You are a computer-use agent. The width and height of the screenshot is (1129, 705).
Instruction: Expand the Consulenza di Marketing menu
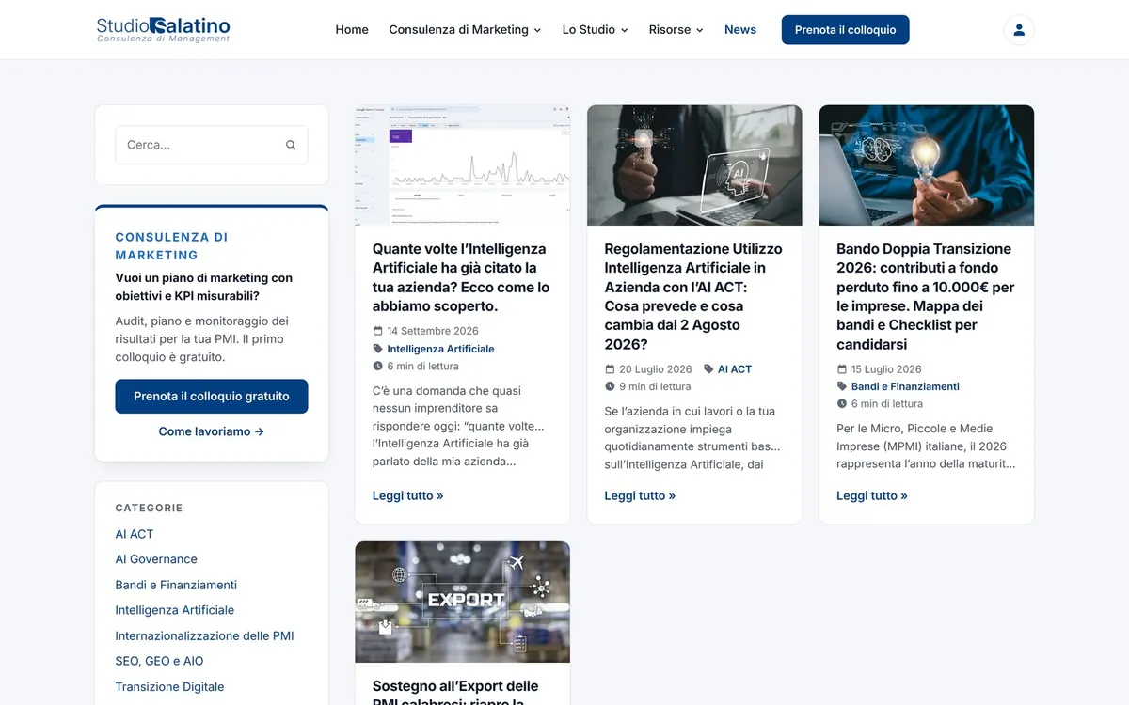(465, 29)
